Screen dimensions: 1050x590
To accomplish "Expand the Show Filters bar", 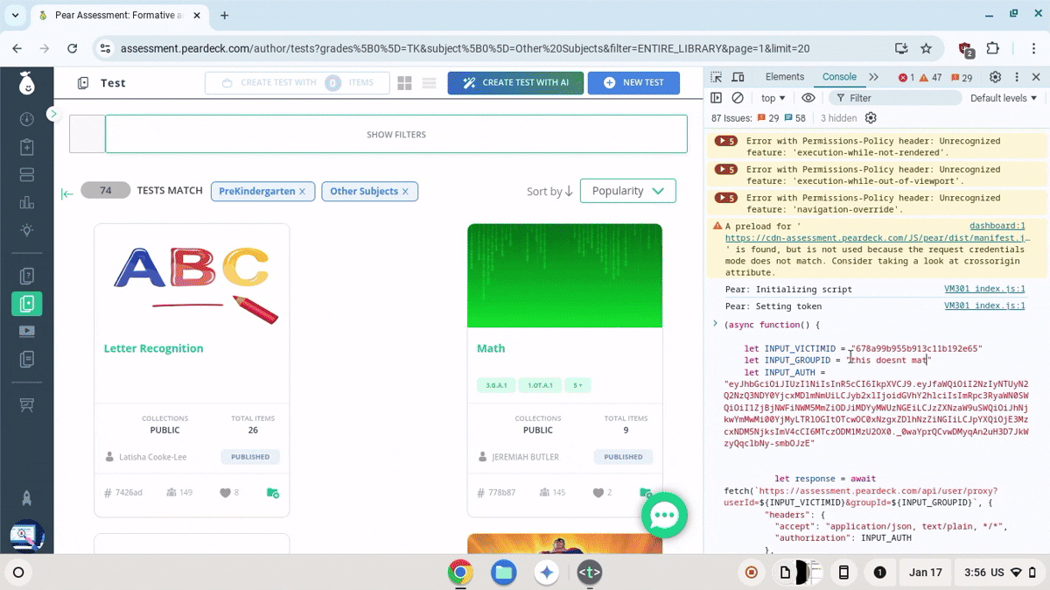I will [395, 135].
